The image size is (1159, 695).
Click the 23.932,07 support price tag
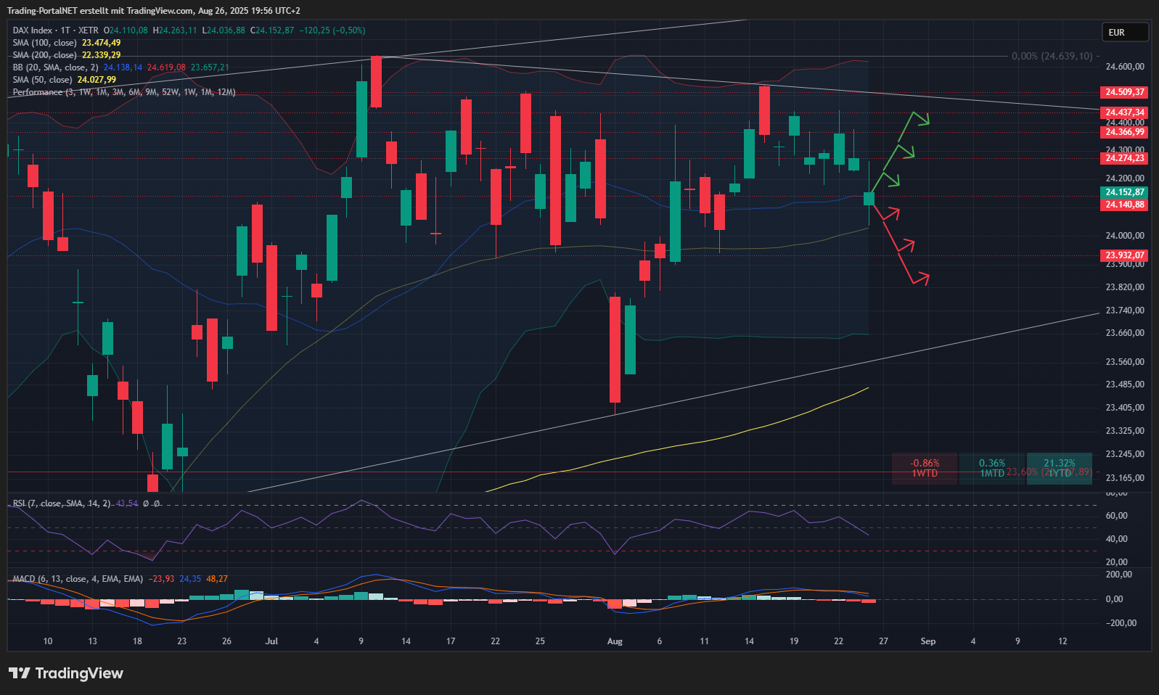coord(1124,255)
